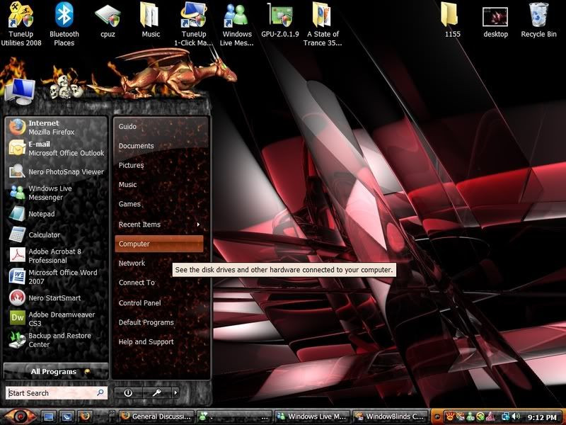Open the shutdown options arrow menu
Image resolution: width=566 pixels, height=425 pixels.
tap(175, 392)
